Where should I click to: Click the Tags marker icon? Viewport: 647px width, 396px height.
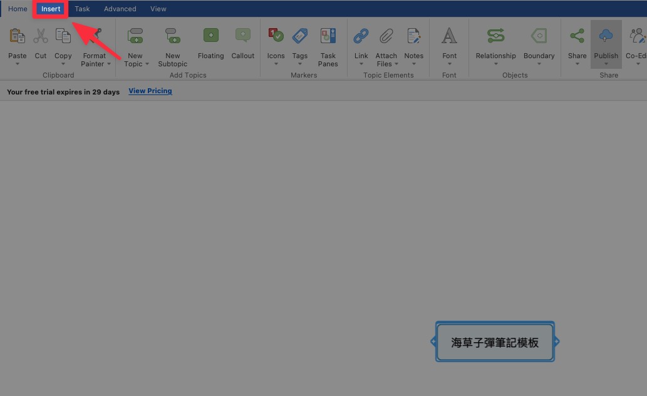pyautogui.click(x=300, y=36)
